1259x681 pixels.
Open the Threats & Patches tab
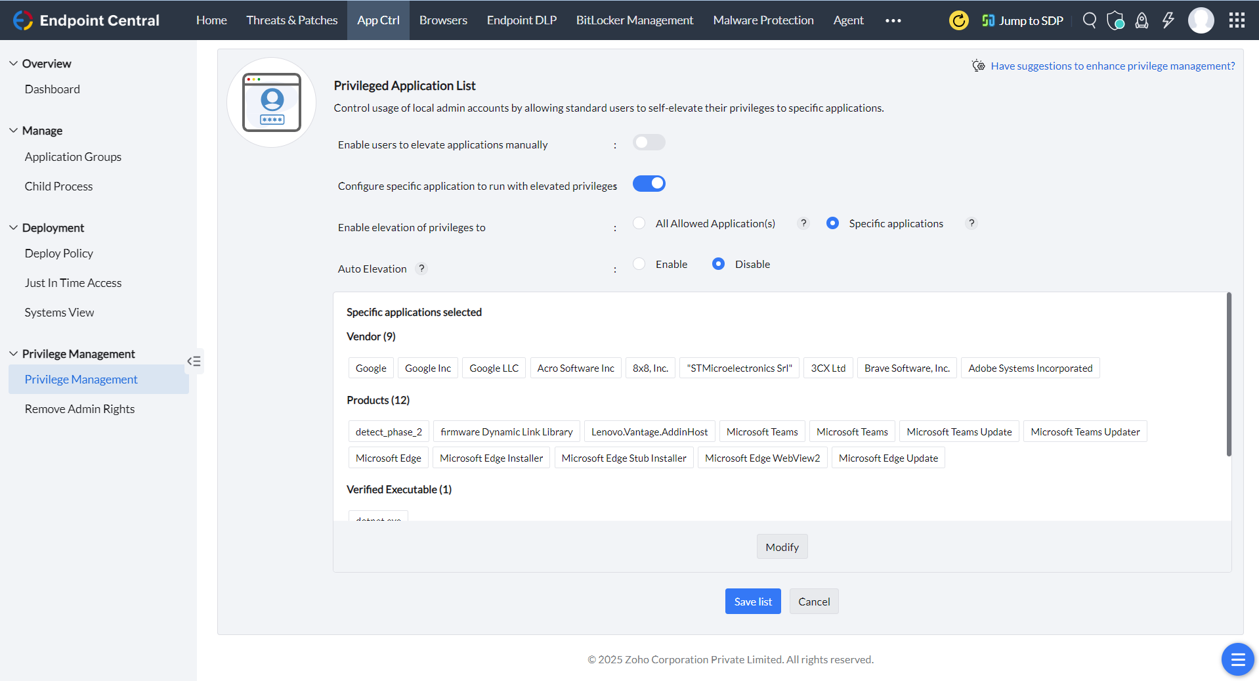click(x=292, y=20)
